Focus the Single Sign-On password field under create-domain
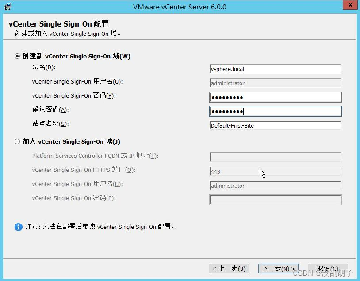The width and height of the screenshot is (360, 281). (x=275, y=97)
